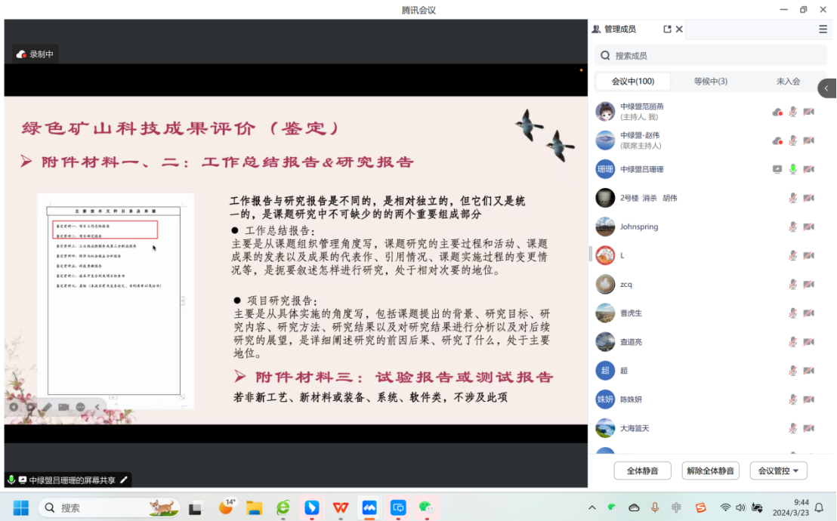Click screen share icon for 中绿盟吕珊珊
This screenshot has height=521, width=837.
777,169
